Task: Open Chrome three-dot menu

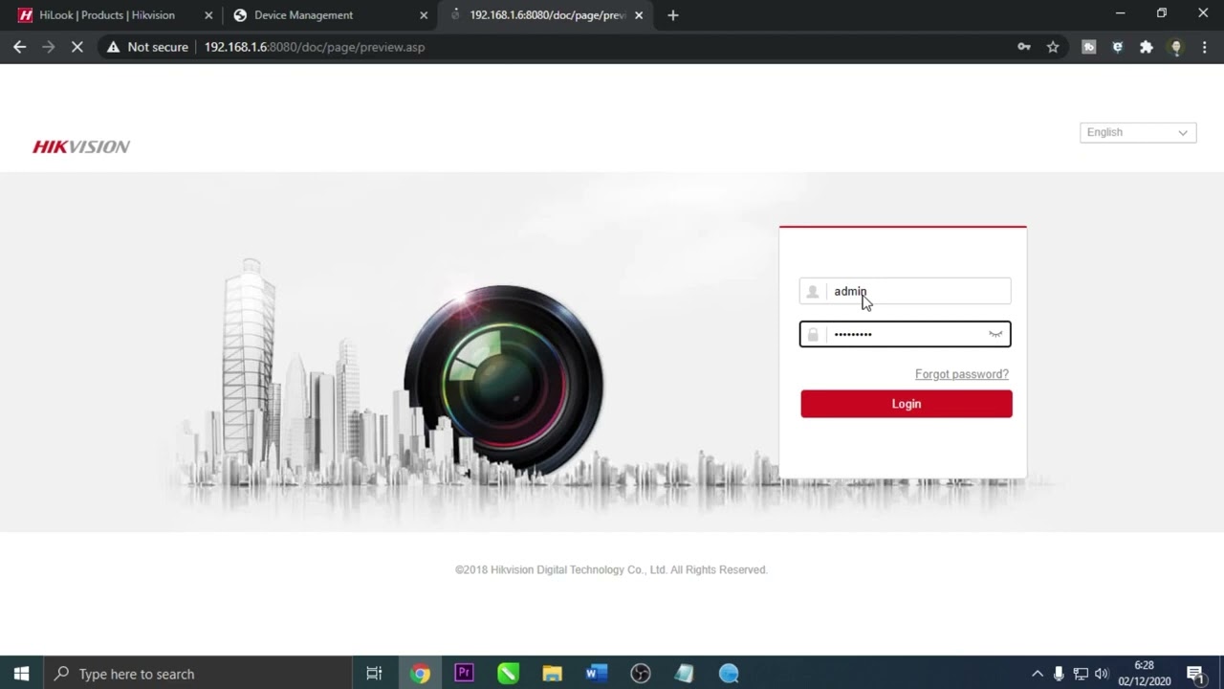Action: tap(1204, 47)
